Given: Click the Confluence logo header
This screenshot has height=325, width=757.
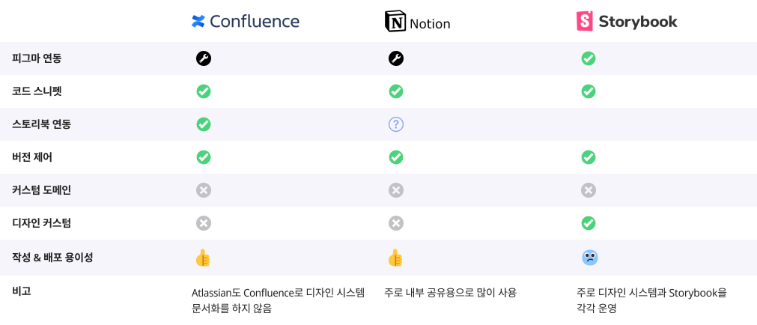Looking at the screenshot, I should tap(246, 21).
